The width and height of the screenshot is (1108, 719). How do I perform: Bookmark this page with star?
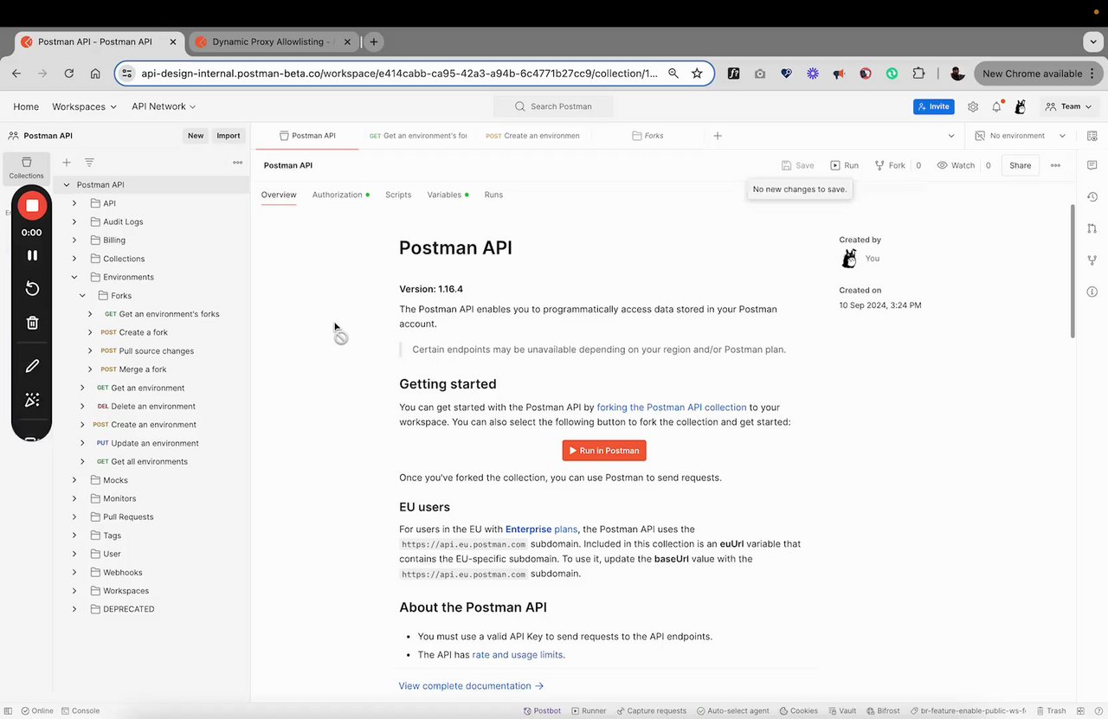[x=697, y=74]
